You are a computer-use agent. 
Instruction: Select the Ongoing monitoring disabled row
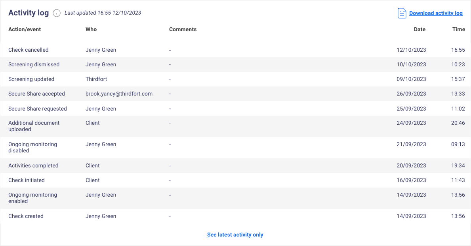pyautogui.click(x=32, y=147)
